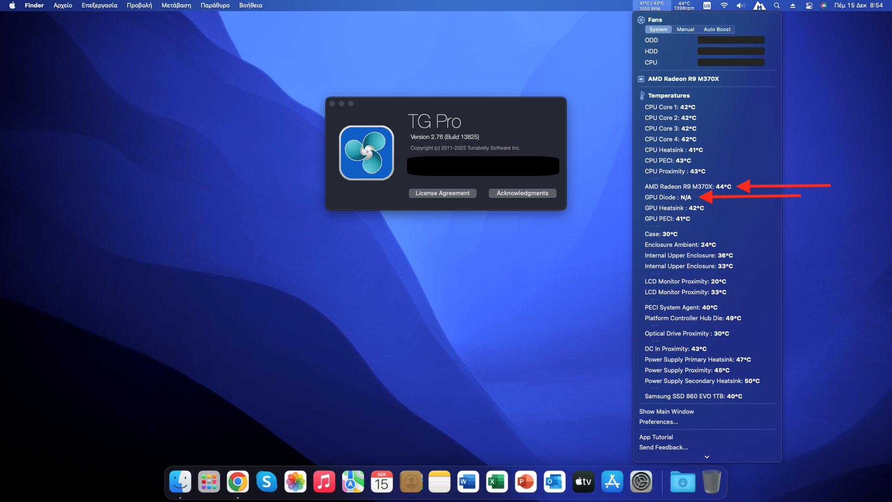This screenshot has height=502, width=892.
Task: Choose Preferences... in TG Pro menu
Action: pyautogui.click(x=658, y=422)
